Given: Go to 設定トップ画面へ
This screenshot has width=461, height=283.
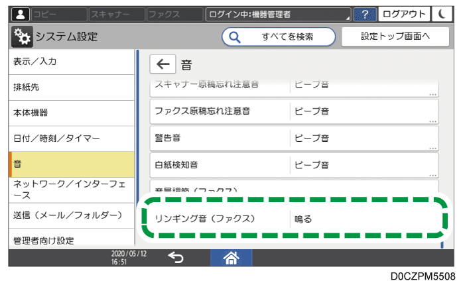Looking at the screenshot, I should click(x=395, y=36).
